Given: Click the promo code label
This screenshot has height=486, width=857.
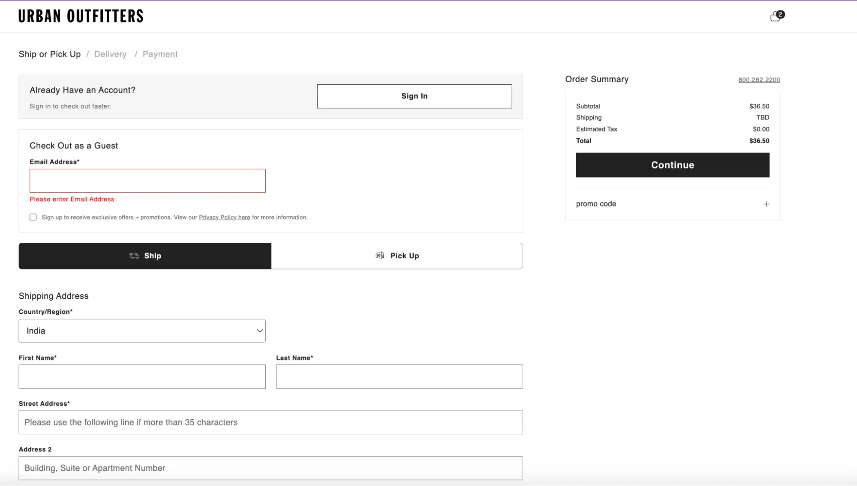Looking at the screenshot, I should tap(596, 204).
